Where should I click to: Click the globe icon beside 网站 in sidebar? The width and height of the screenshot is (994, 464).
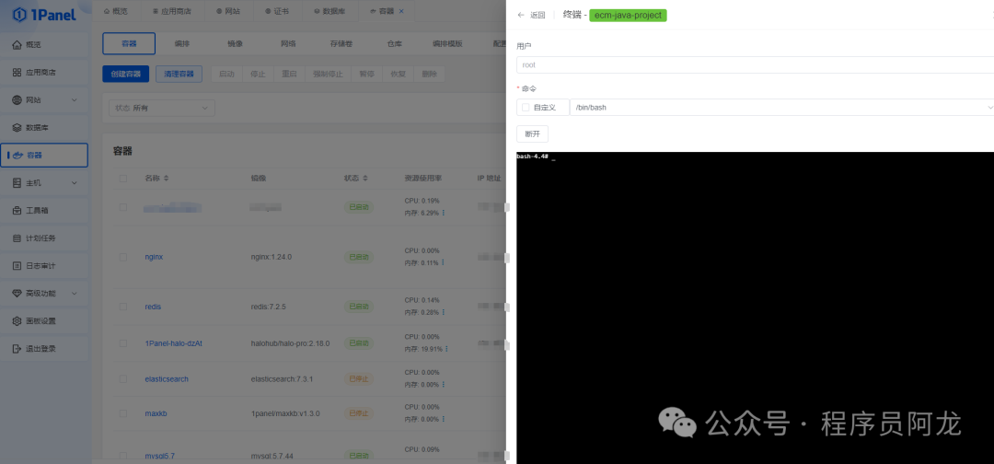(x=17, y=100)
